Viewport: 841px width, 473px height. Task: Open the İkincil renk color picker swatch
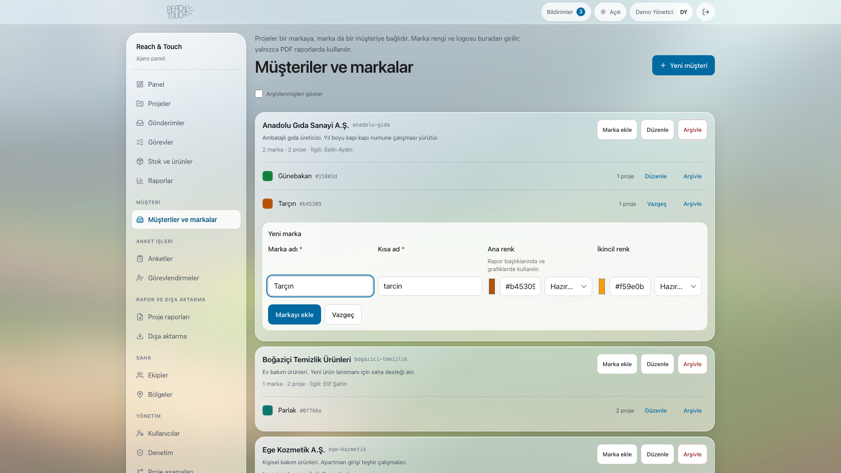click(602, 286)
